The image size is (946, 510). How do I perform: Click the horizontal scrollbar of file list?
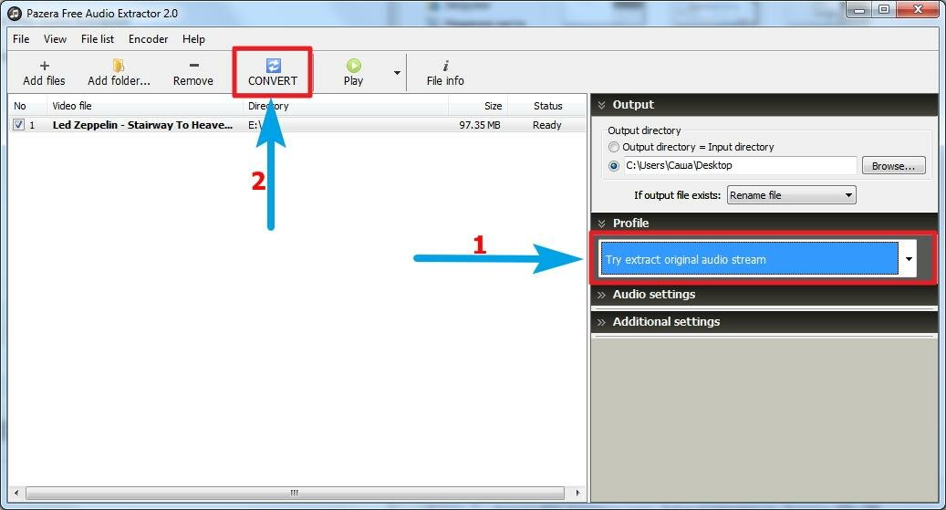click(294, 494)
